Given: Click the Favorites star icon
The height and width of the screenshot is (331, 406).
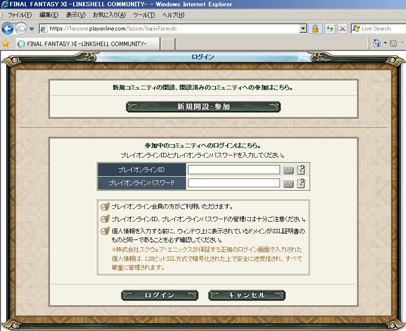Looking at the screenshot, I should pos(5,44).
